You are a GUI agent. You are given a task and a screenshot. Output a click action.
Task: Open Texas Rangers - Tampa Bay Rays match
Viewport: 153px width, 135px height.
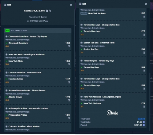(99, 61)
